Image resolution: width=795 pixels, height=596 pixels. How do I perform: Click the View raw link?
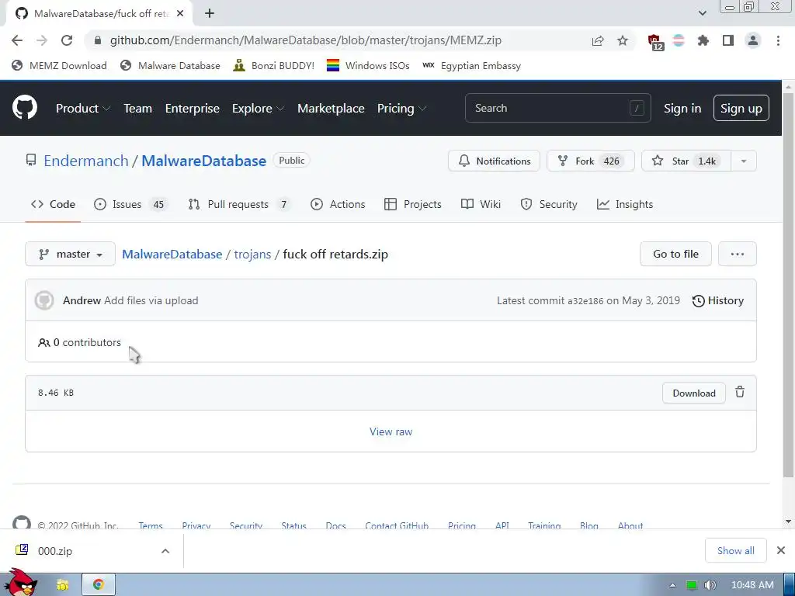[x=391, y=431]
